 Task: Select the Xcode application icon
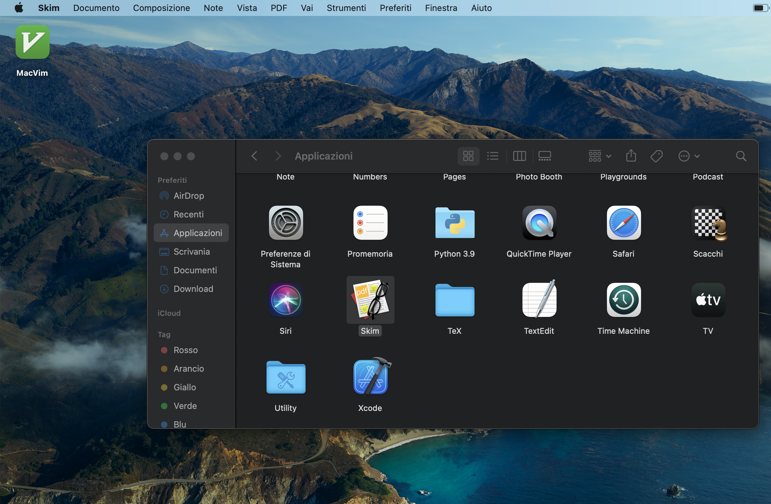[370, 377]
